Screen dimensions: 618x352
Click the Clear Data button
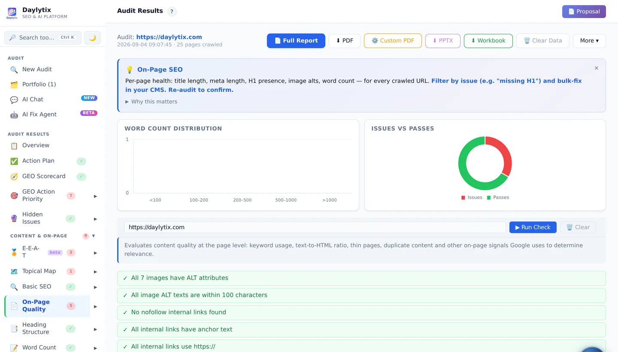point(543,41)
